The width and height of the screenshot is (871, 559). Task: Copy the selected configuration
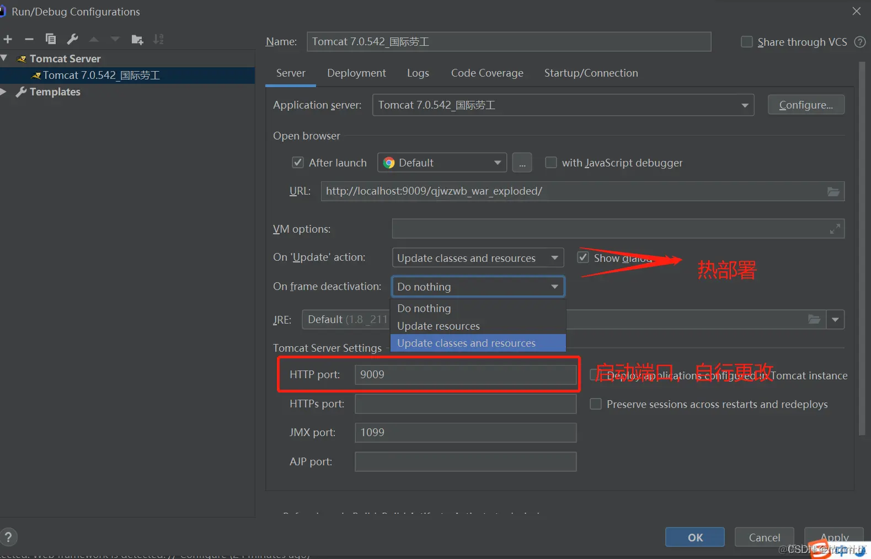click(x=51, y=39)
